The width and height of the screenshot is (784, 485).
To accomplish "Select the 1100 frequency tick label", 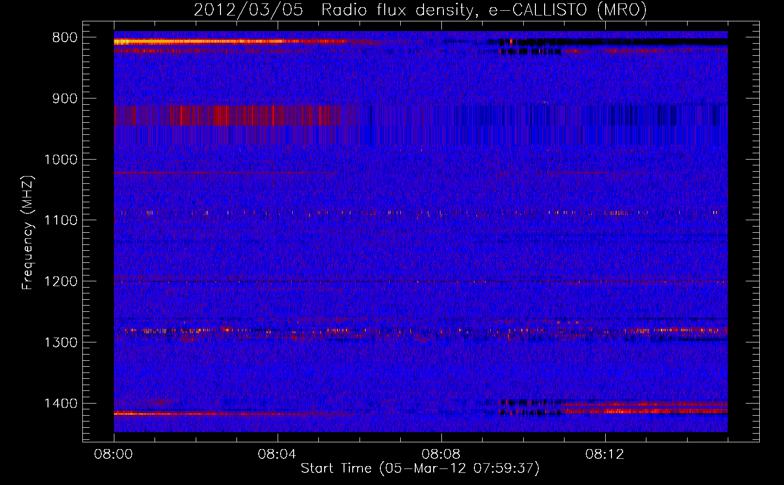I will click(x=61, y=220).
